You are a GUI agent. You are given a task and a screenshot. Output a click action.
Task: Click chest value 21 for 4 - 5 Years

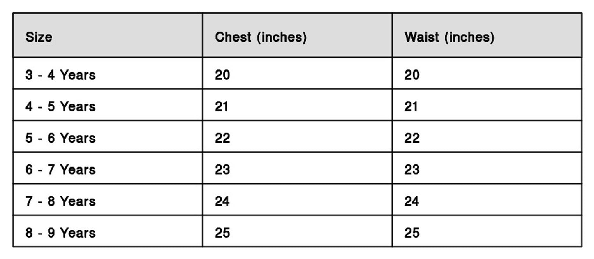pyautogui.click(x=222, y=106)
